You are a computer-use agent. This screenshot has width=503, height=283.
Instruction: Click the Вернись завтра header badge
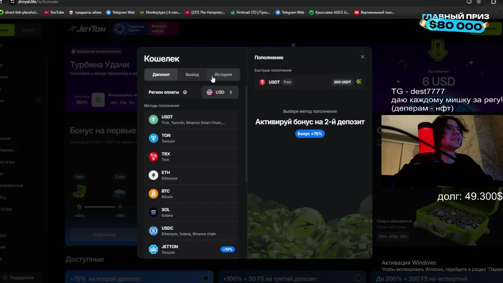coord(163,29)
